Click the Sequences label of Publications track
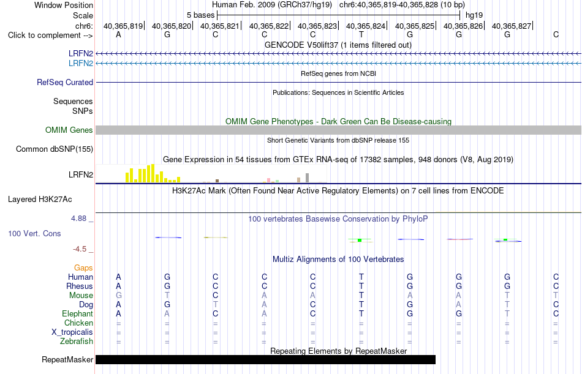This screenshot has height=374, width=582. pyautogui.click(x=73, y=101)
